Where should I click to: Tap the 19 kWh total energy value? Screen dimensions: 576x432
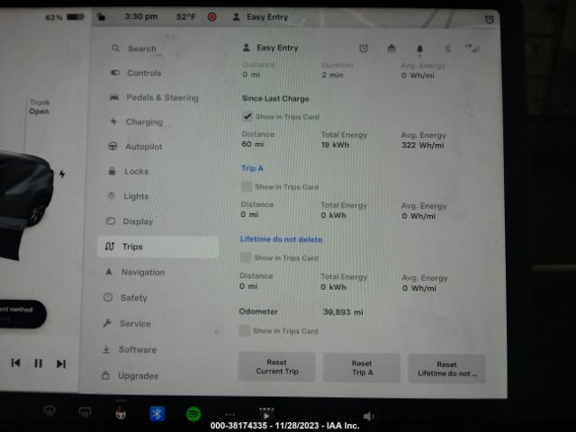click(x=335, y=145)
